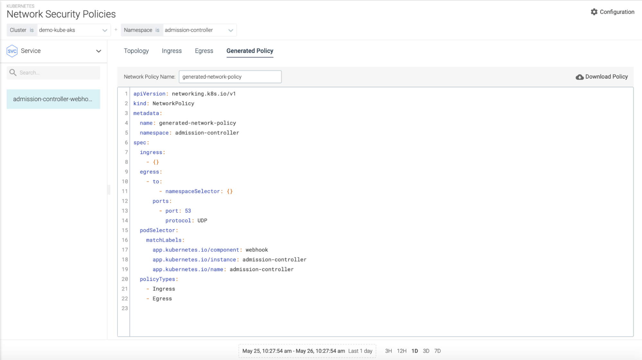Expand the Namespace admission-controller dropdown

(231, 30)
